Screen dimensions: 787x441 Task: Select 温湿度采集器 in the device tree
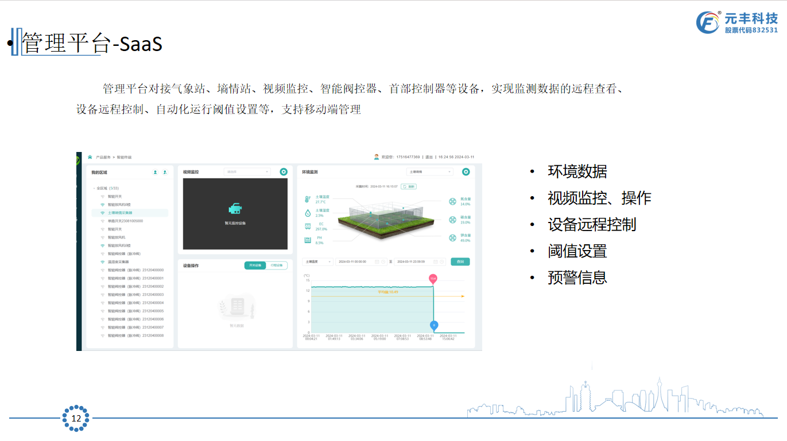[x=118, y=262]
